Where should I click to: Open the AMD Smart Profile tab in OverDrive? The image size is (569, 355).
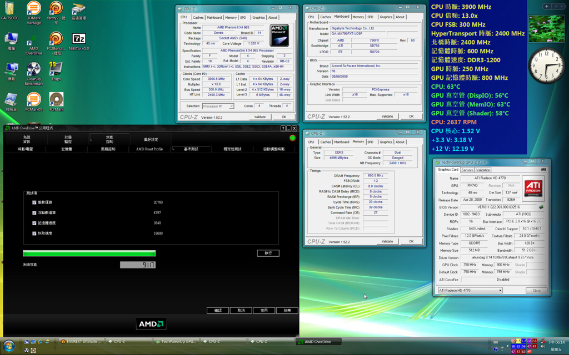pyautogui.click(x=149, y=149)
